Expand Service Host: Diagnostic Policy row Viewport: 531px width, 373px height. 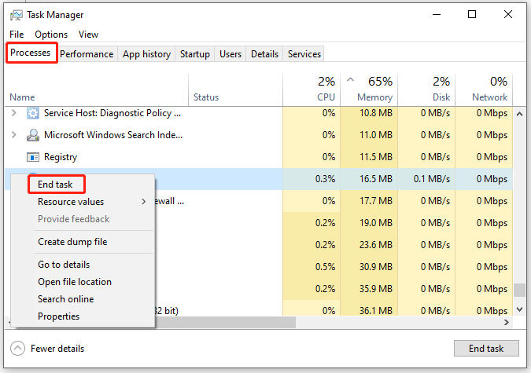pyautogui.click(x=14, y=112)
